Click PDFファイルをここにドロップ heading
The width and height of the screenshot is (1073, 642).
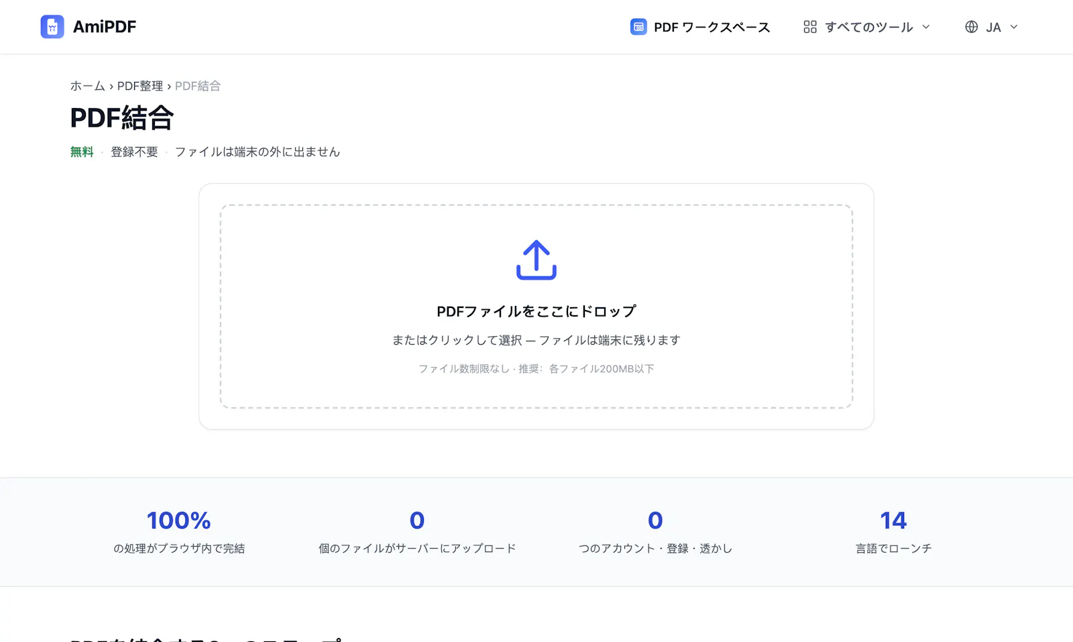536,311
